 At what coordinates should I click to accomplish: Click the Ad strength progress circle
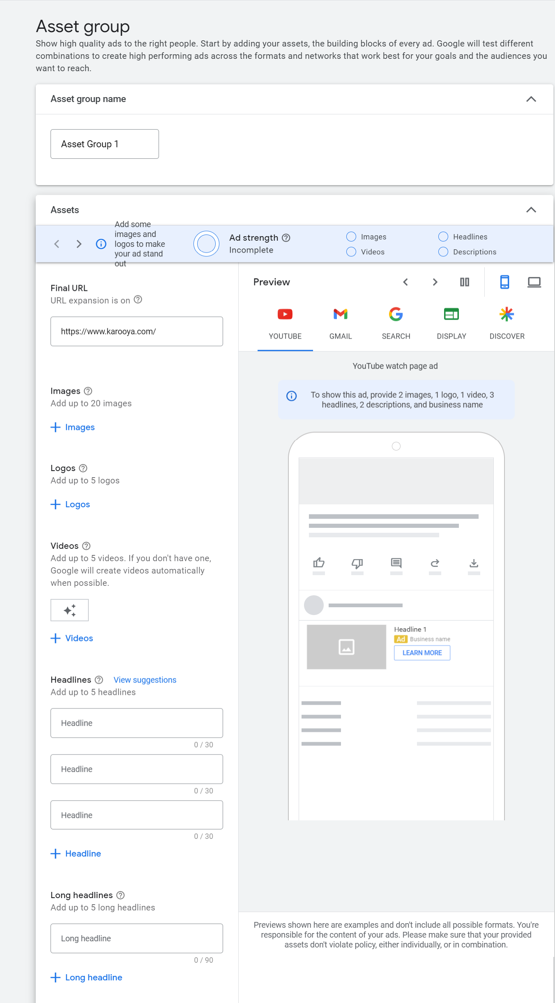(206, 244)
